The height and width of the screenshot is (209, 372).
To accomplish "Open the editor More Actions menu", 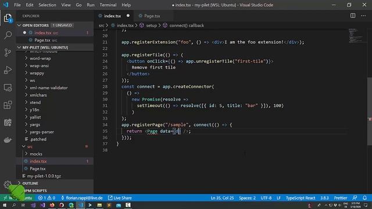I will coord(363,16).
